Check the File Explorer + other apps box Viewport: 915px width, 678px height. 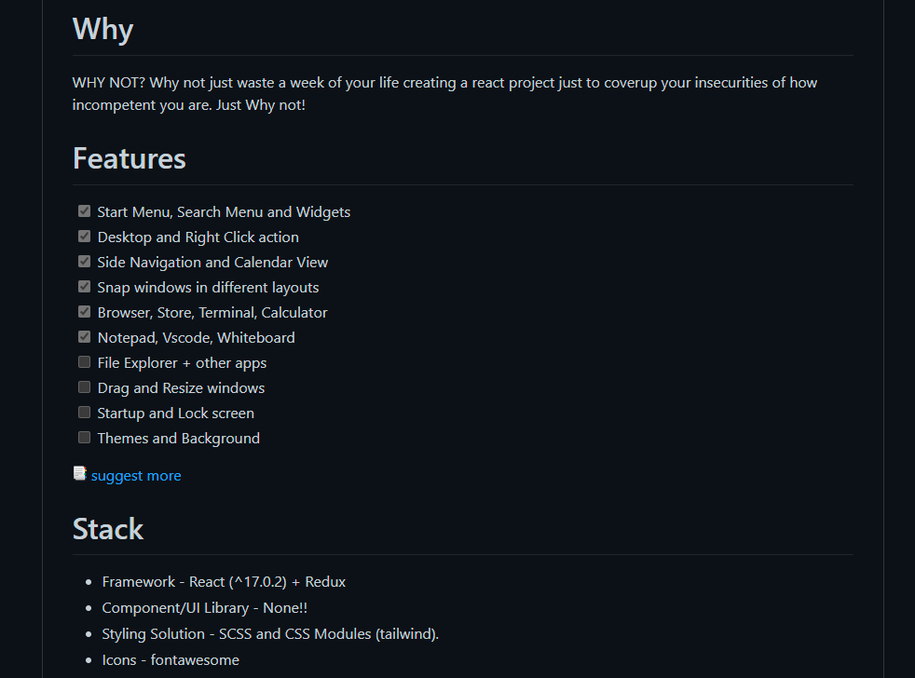pyautogui.click(x=85, y=362)
